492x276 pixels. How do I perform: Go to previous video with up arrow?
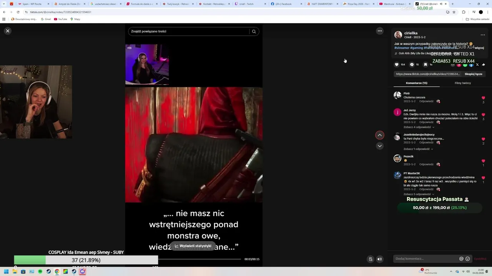(x=380, y=135)
